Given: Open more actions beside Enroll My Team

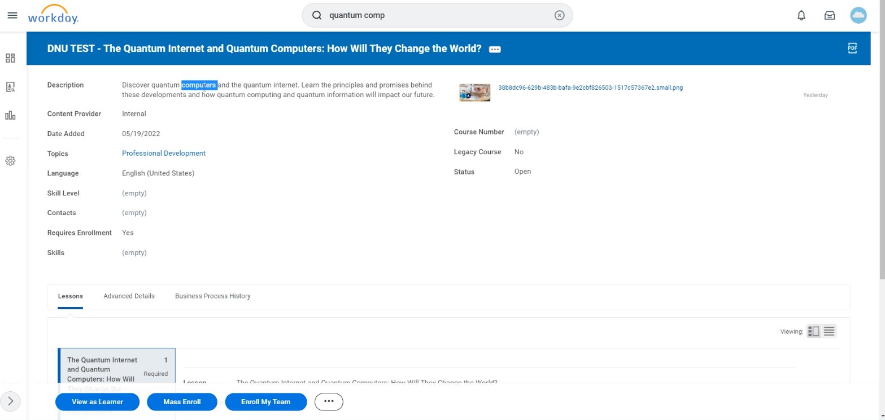Looking at the screenshot, I should 329,402.
